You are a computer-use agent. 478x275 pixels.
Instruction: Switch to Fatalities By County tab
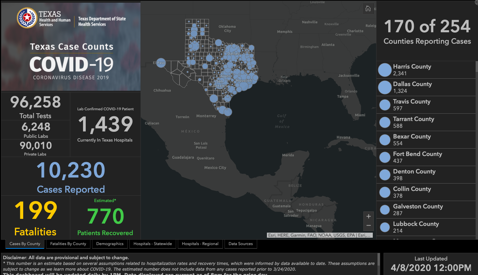(68, 244)
